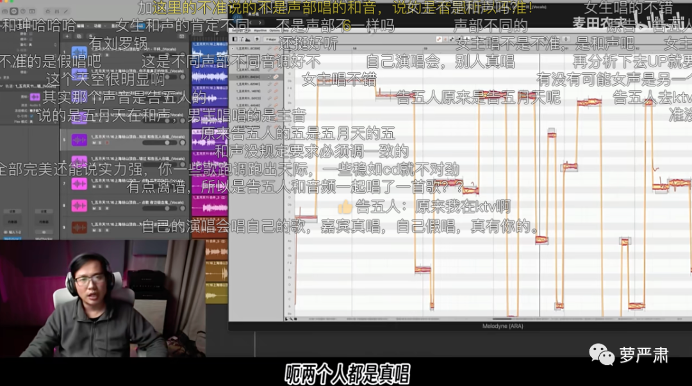Open the Logic Library panel icon
Viewport: 692px width, 386px height.
pyautogui.click(x=5, y=11)
